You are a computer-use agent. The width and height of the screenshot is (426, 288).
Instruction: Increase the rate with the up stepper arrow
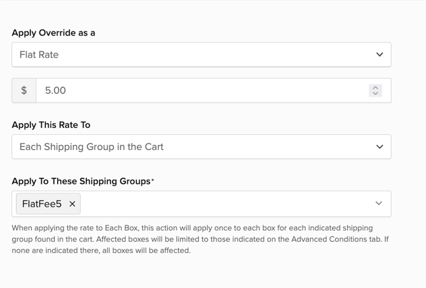click(376, 88)
